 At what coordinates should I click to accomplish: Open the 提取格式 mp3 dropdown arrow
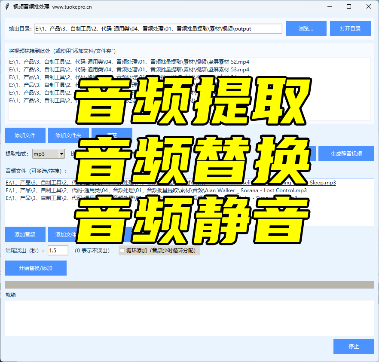point(61,154)
